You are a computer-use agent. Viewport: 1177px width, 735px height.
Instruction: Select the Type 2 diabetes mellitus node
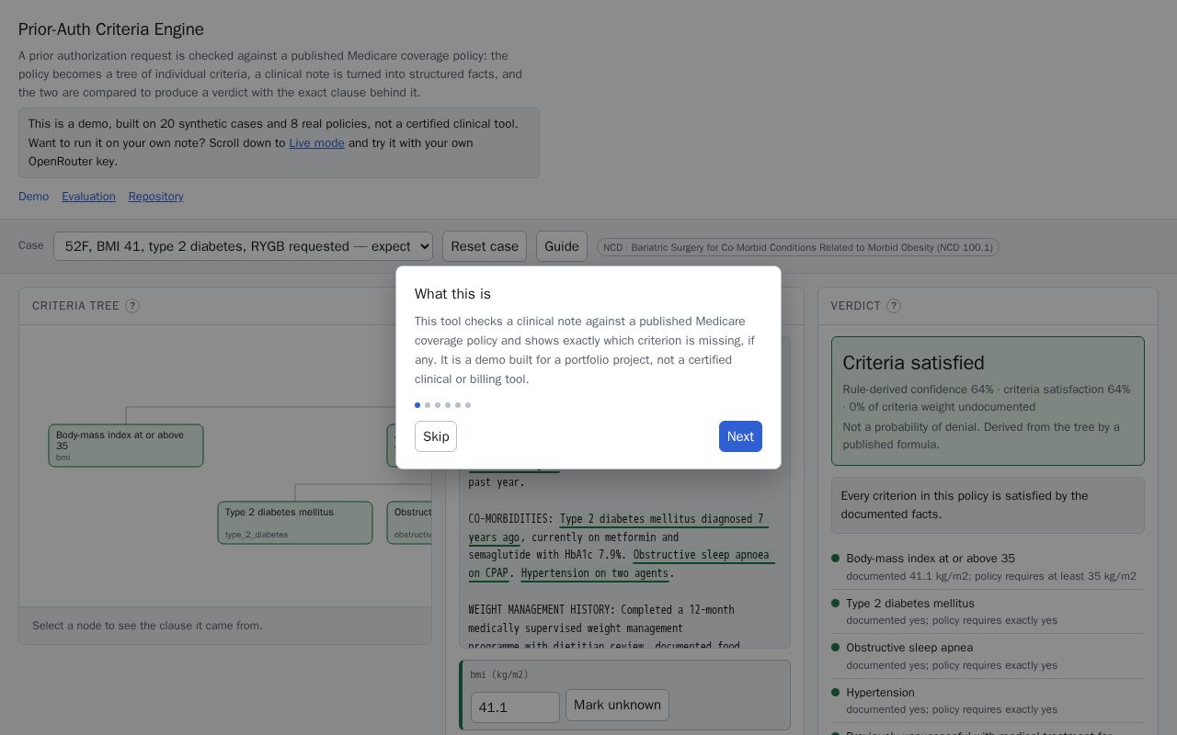295,523
